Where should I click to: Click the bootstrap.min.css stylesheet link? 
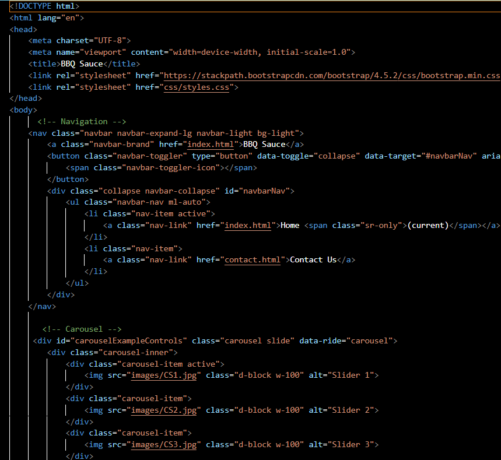pyautogui.click(x=327, y=75)
